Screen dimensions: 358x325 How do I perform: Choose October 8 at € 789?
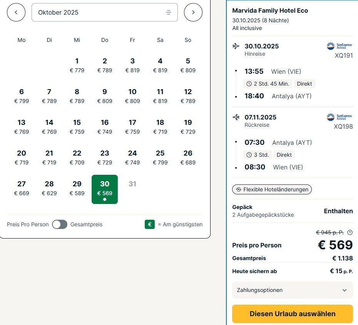[77, 96]
